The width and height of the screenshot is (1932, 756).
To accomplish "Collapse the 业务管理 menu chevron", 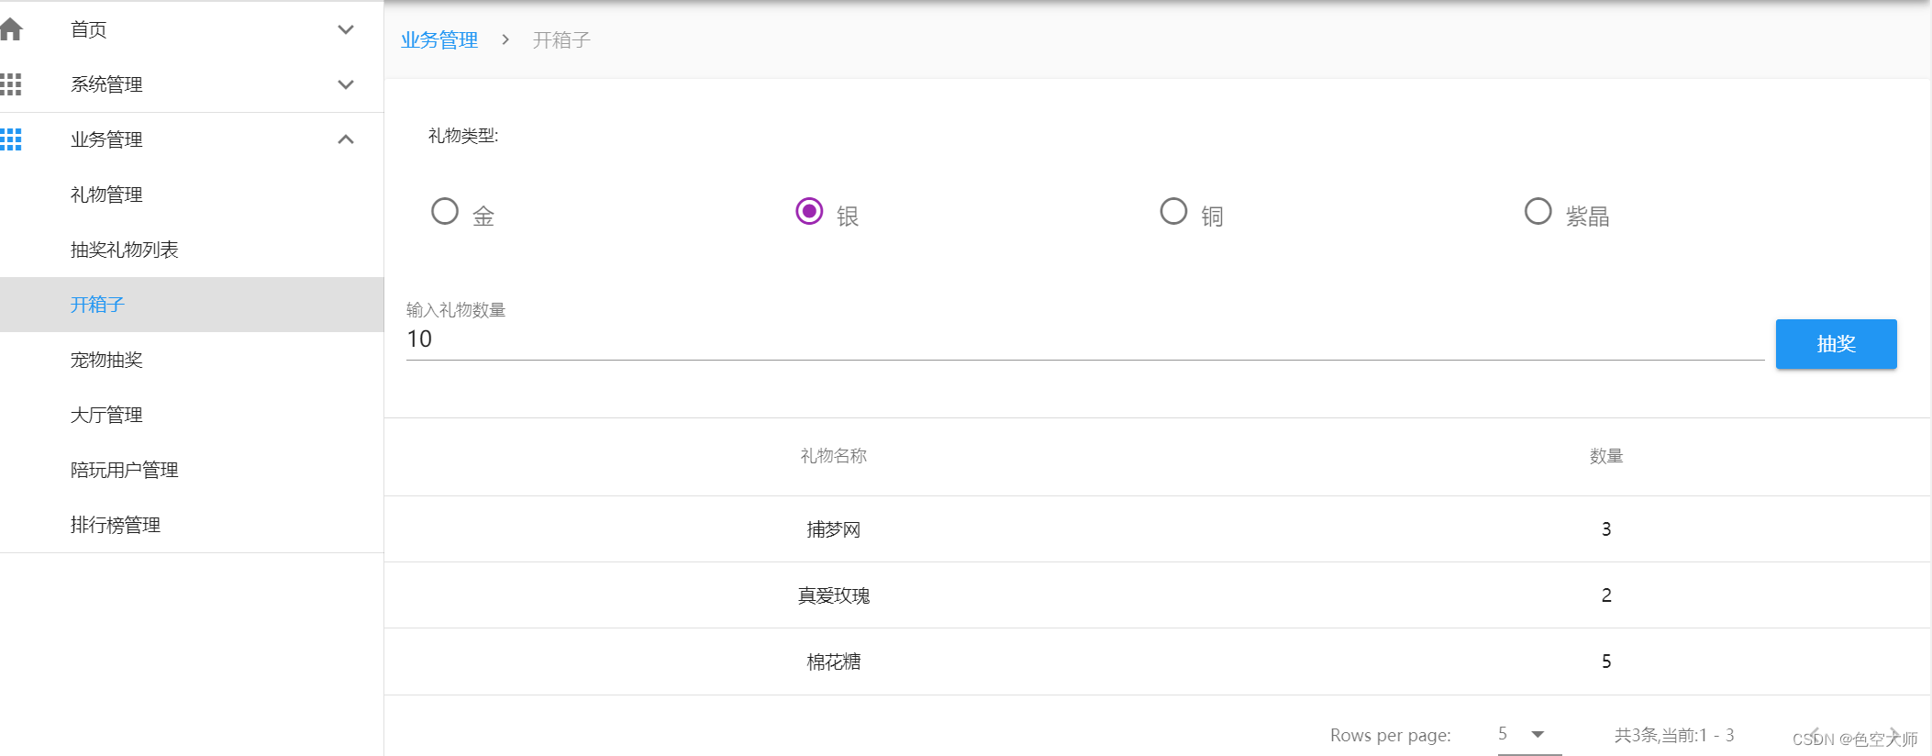I will tap(346, 139).
